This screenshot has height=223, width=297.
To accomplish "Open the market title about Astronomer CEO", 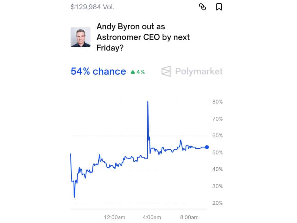I will click(x=143, y=37).
